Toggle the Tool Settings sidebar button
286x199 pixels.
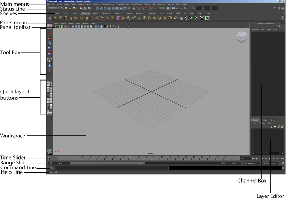pyautogui.click(x=279, y=8)
